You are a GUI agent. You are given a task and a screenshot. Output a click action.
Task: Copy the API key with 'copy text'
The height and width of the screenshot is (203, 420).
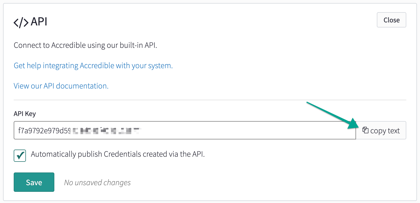[x=381, y=130]
